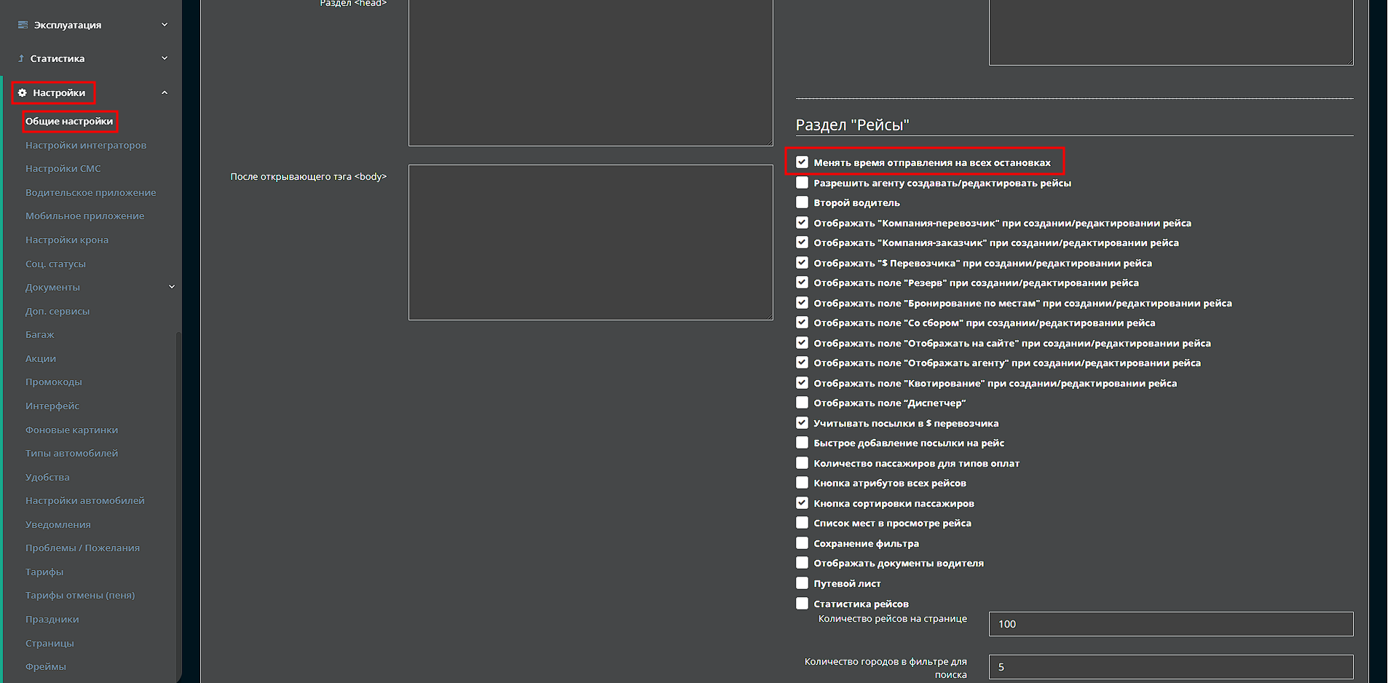Click the gear icon next to Настройки
This screenshot has height=683, width=1388.
pyautogui.click(x=23, y=93)
